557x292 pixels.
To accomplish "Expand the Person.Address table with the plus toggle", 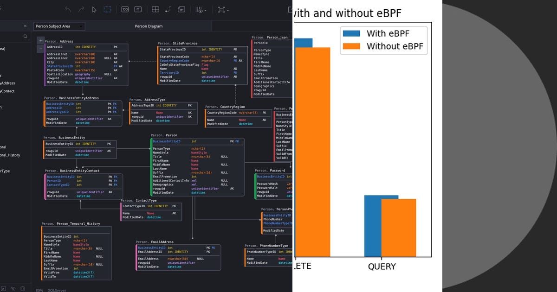I will (x=40, y=40).
